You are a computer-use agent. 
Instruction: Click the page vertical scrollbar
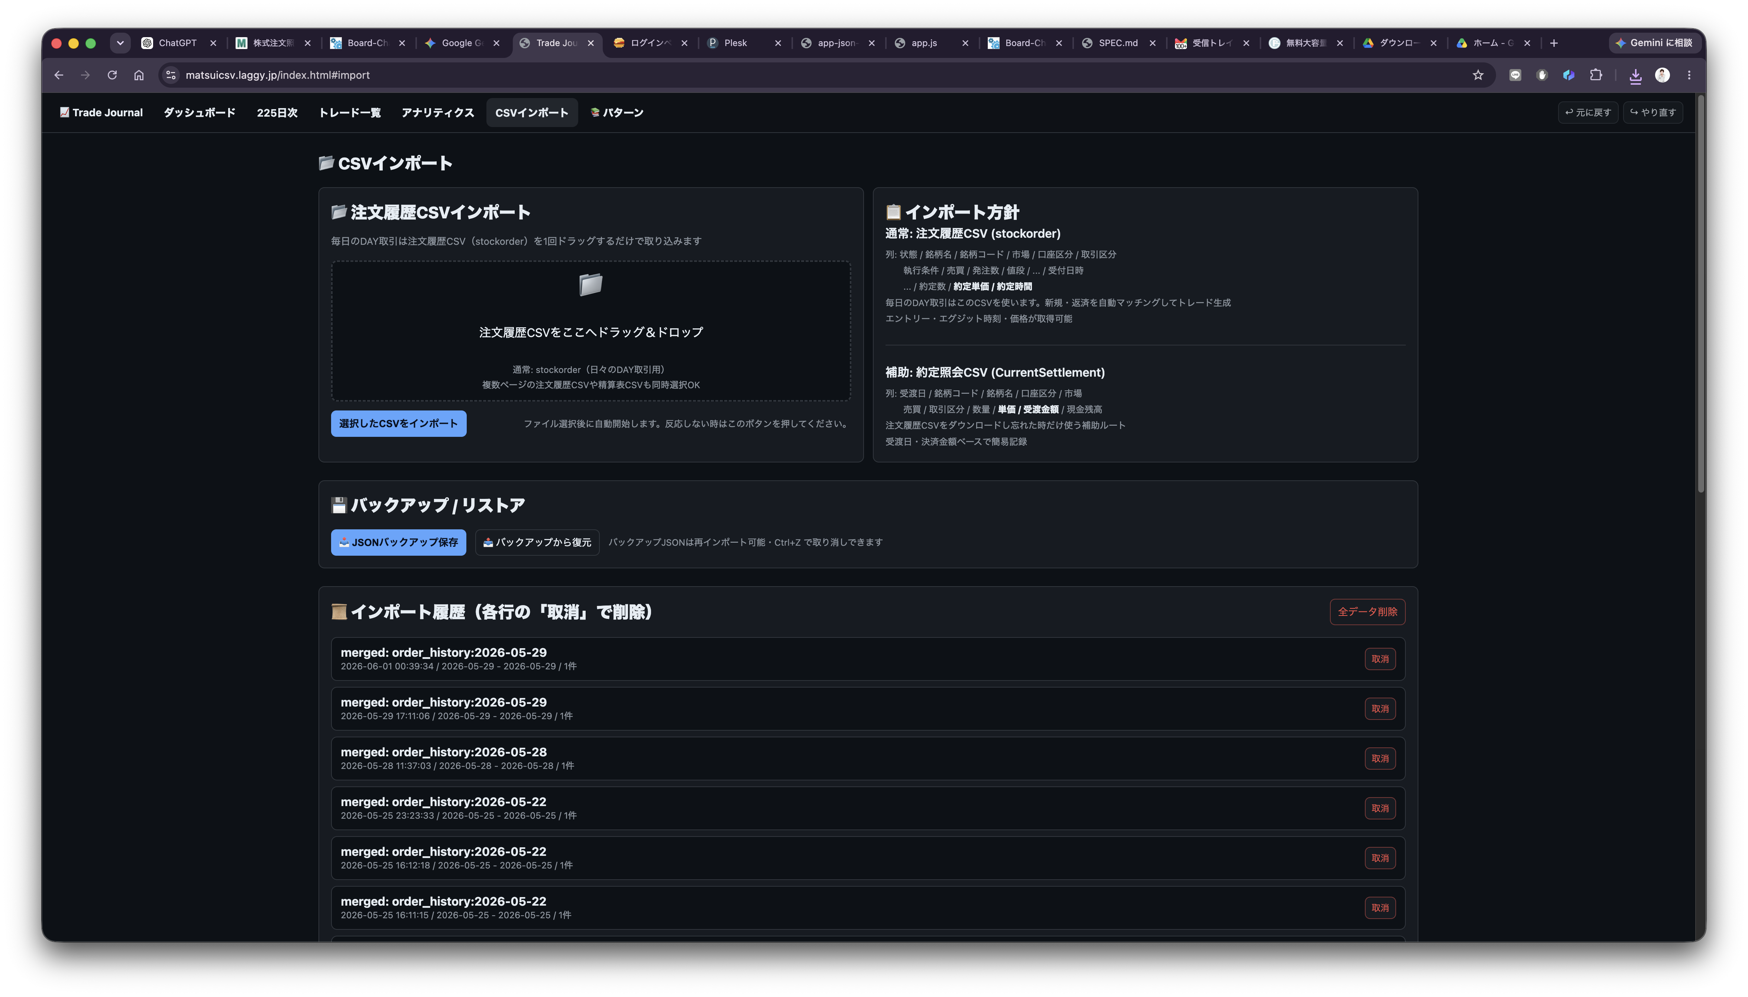tap(1701, 295)
